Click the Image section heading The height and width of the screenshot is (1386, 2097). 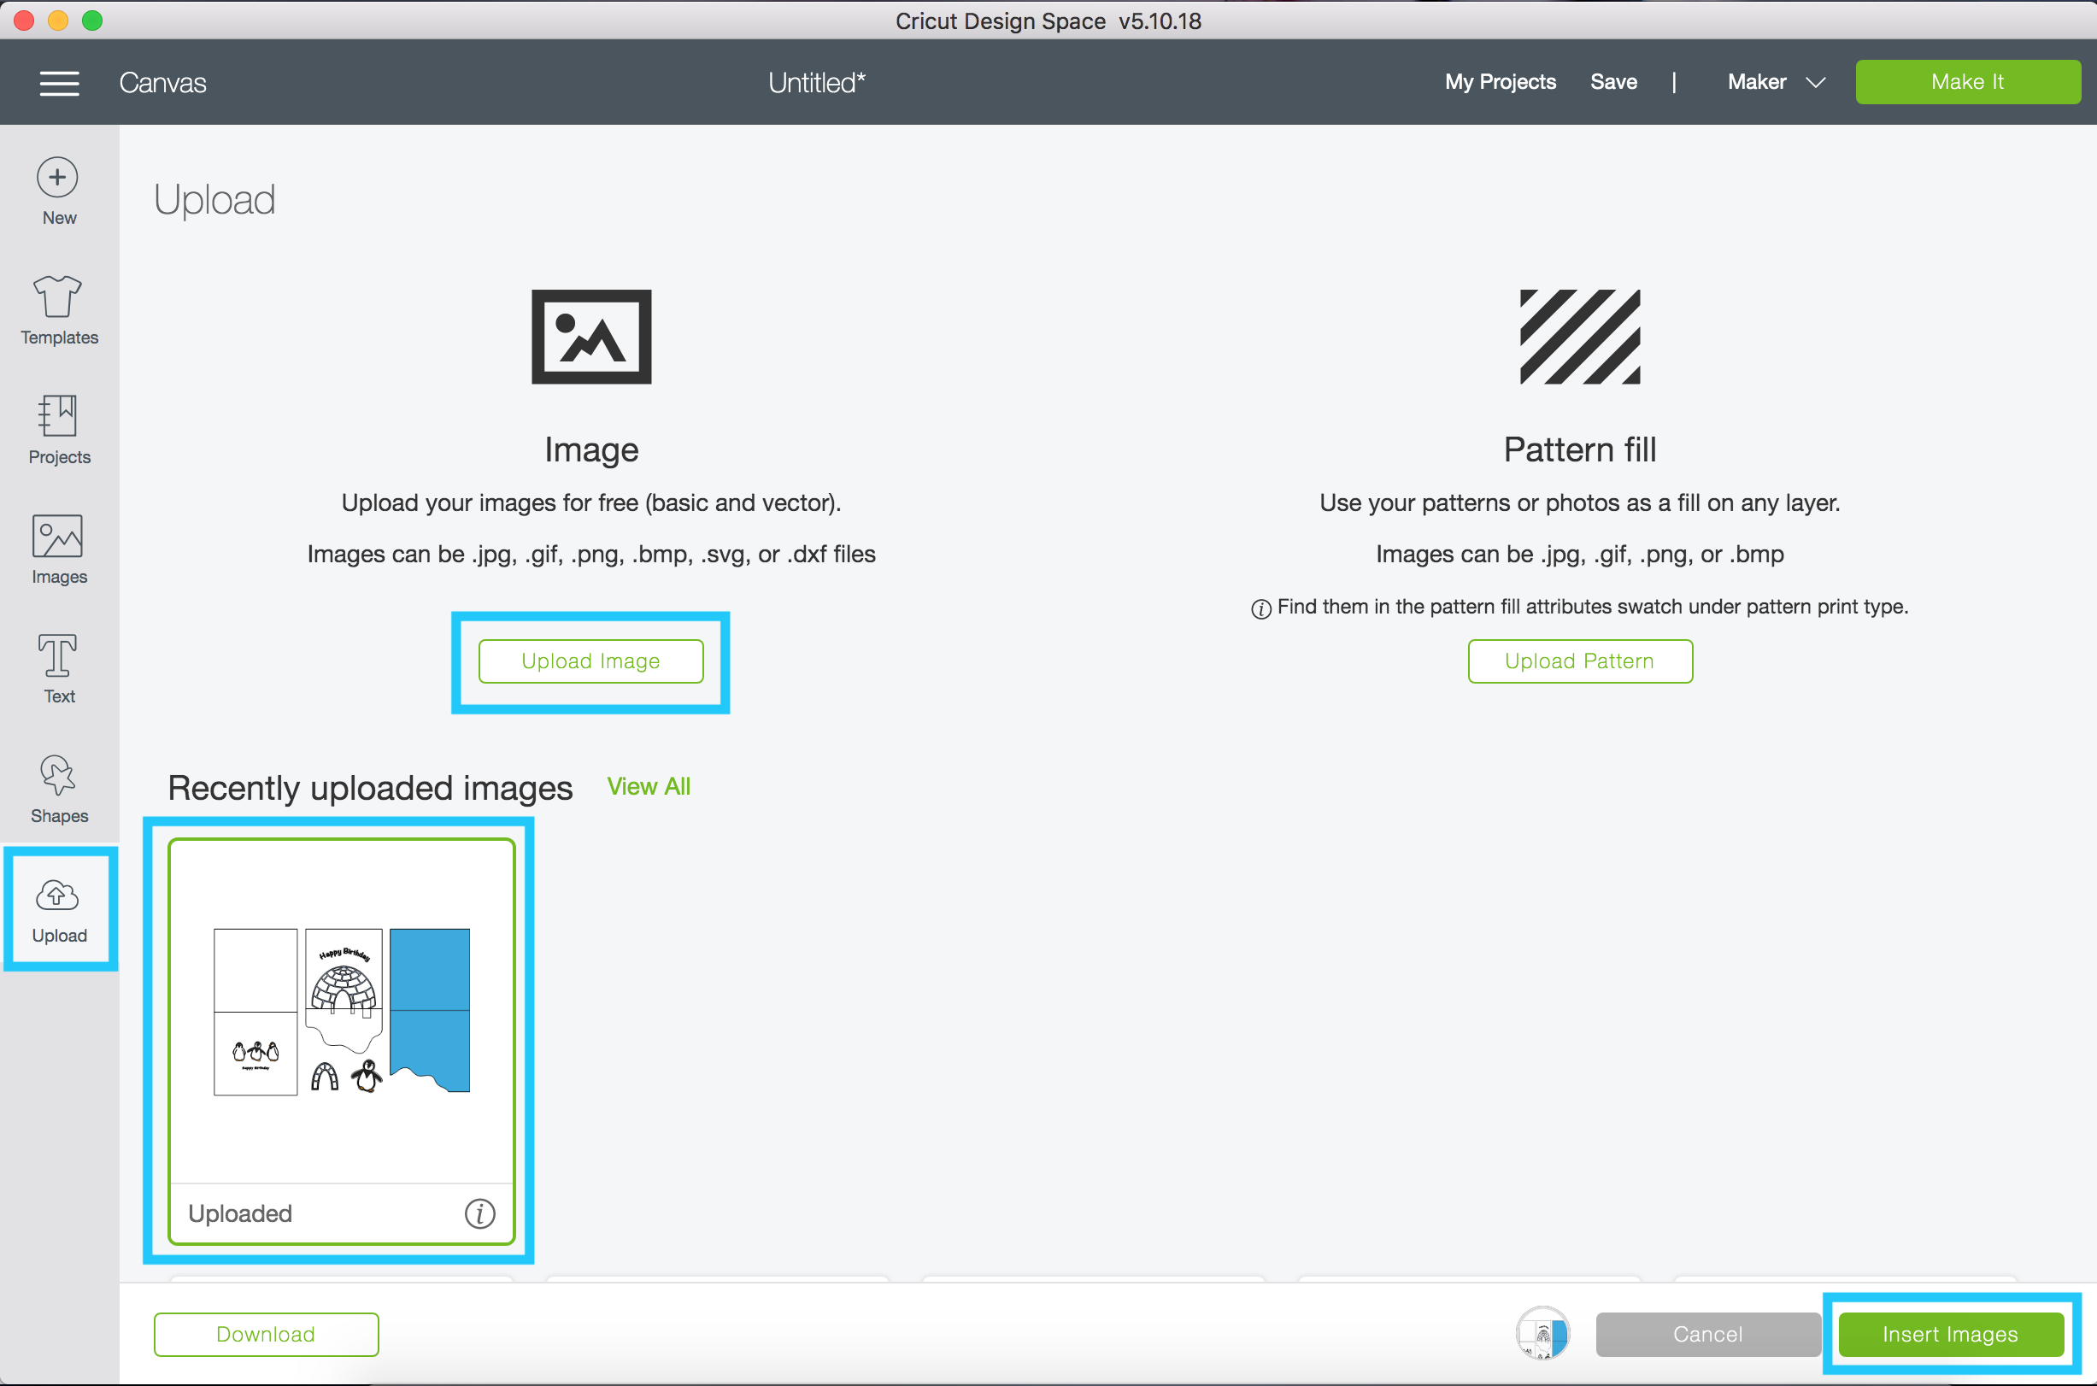click(591, 450)
